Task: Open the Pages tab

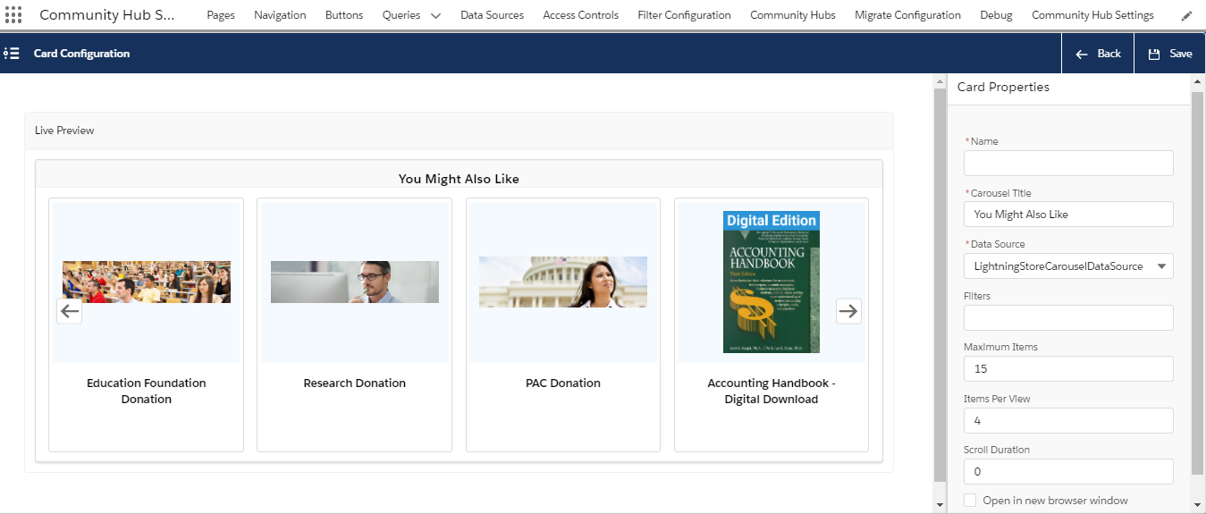Action: [x=221, y=15]
